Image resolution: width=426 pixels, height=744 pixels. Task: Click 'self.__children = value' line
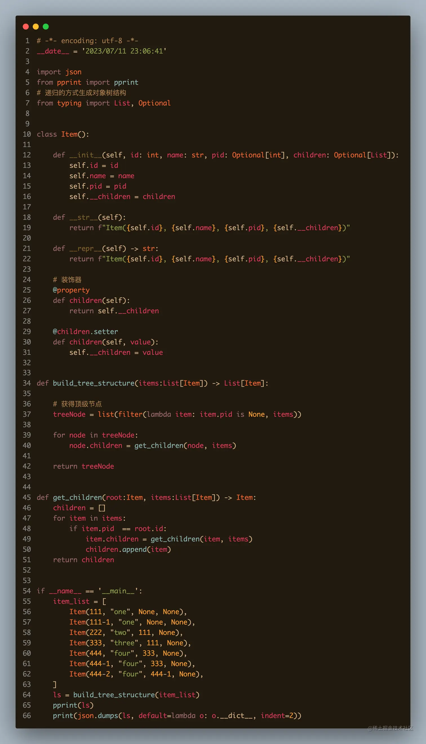pyautogui.click(x=116, y=352)
